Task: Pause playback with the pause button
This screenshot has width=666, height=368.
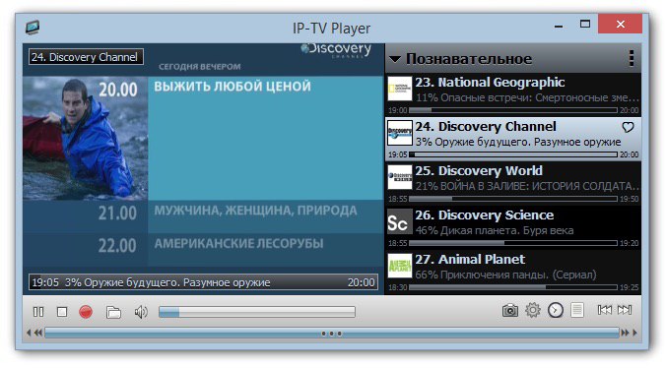Action: point(38,312)
